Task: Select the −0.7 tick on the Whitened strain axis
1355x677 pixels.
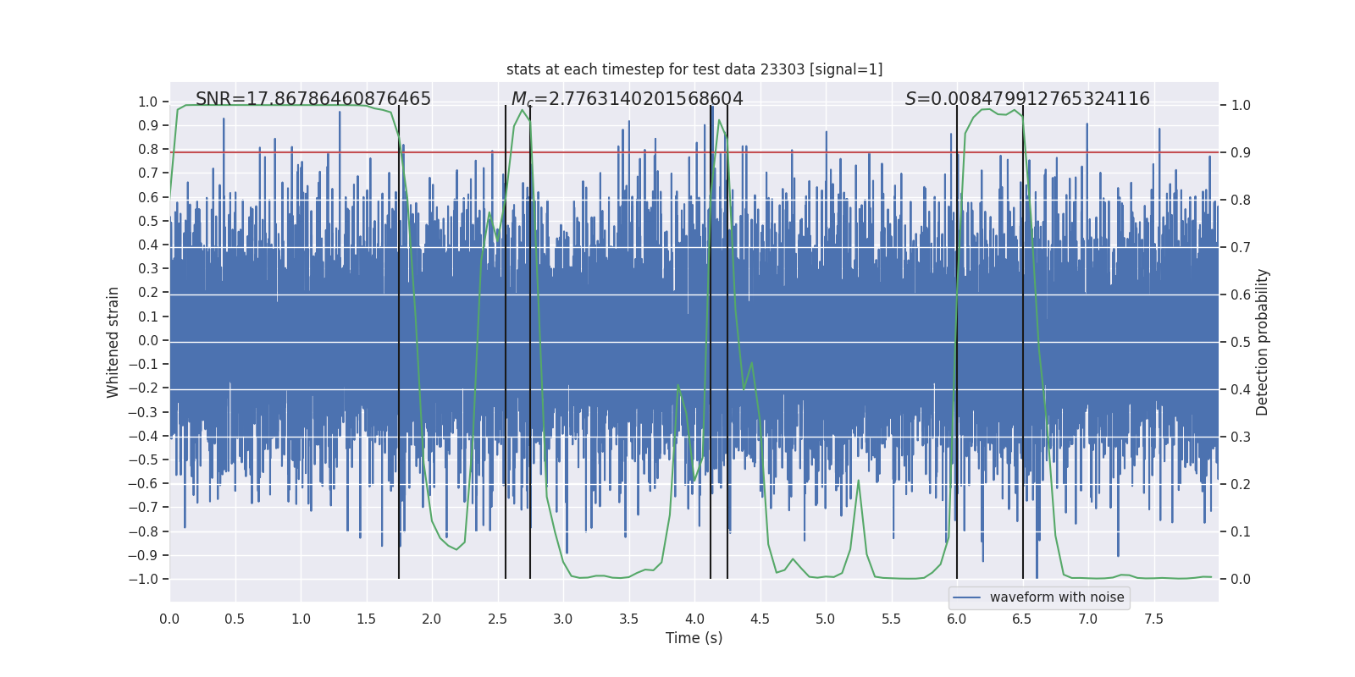Action: [143, 507]
